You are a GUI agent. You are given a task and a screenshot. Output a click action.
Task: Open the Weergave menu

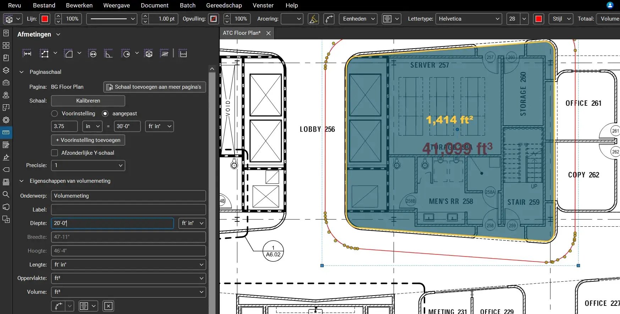(116, 5)
